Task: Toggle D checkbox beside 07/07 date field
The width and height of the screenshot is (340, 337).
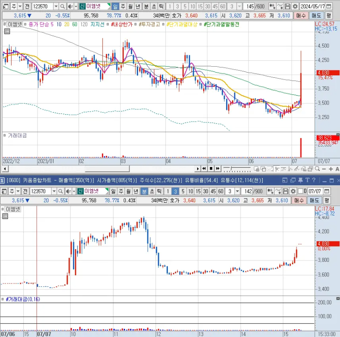Action: pos(300,191)
